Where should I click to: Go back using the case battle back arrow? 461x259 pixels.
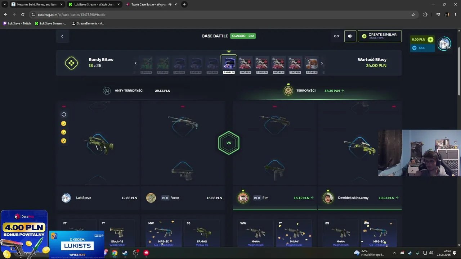(62, 36)
